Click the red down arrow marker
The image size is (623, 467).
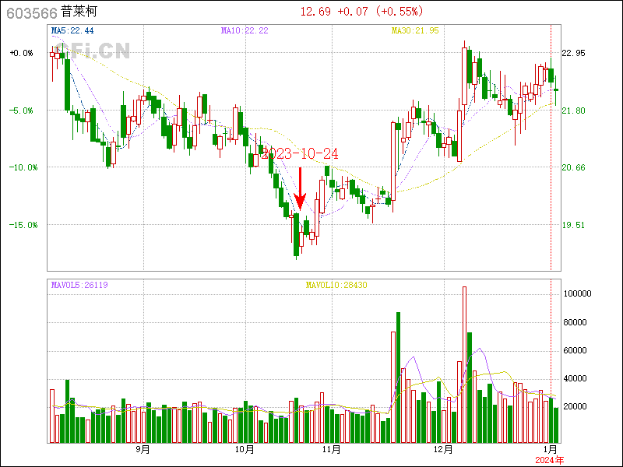coord(301,188)
